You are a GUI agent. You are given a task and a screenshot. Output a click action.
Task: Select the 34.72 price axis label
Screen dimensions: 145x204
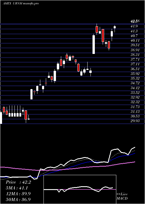click(135, 83)
